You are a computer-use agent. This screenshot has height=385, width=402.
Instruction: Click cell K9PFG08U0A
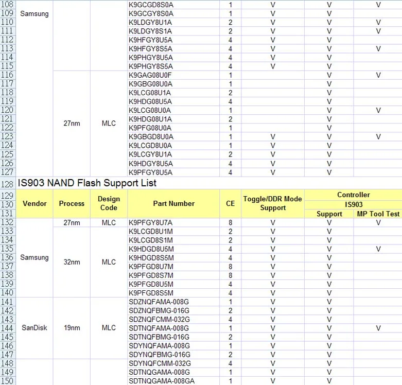[x=173, y=128]
